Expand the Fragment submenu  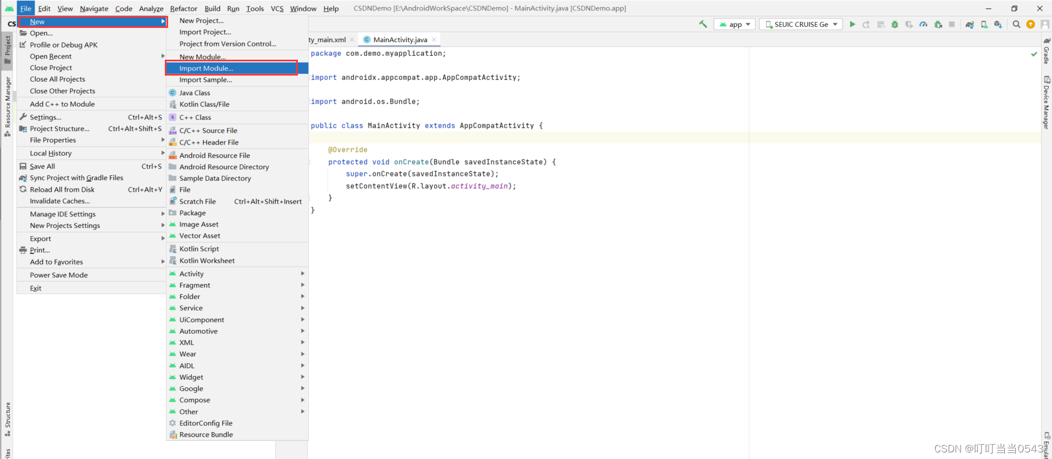237,285
